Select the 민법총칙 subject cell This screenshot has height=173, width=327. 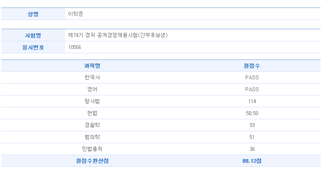[92, 149]
